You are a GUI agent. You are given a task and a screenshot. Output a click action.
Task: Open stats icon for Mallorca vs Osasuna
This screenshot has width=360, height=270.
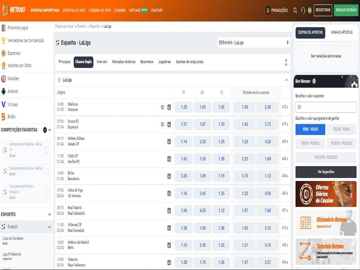pos(169,107)
